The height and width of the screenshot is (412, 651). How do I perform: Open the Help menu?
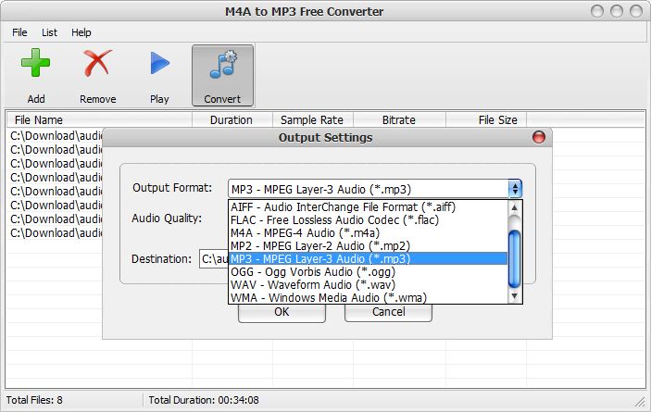(81, 32)
